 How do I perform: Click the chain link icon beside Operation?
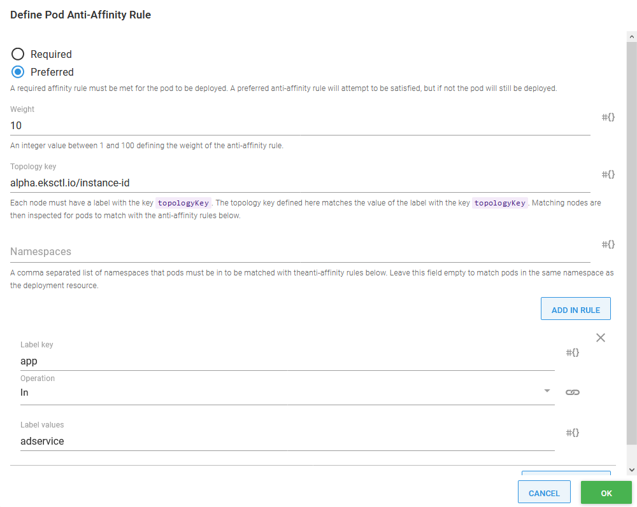pos(572,392)
